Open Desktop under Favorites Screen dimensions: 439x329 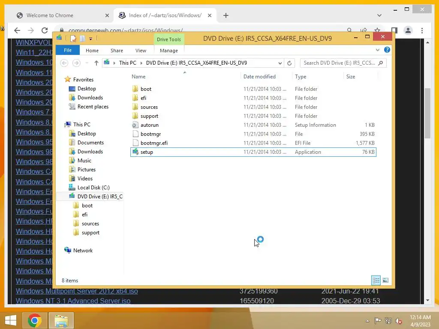tap(87, 89)
